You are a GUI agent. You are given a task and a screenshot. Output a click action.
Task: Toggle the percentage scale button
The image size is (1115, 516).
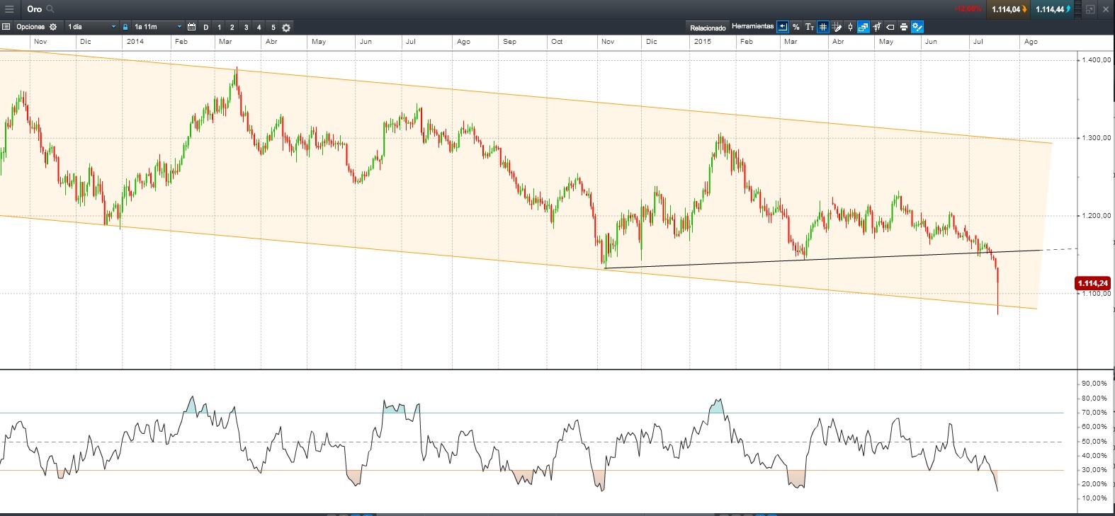[796, 27]
